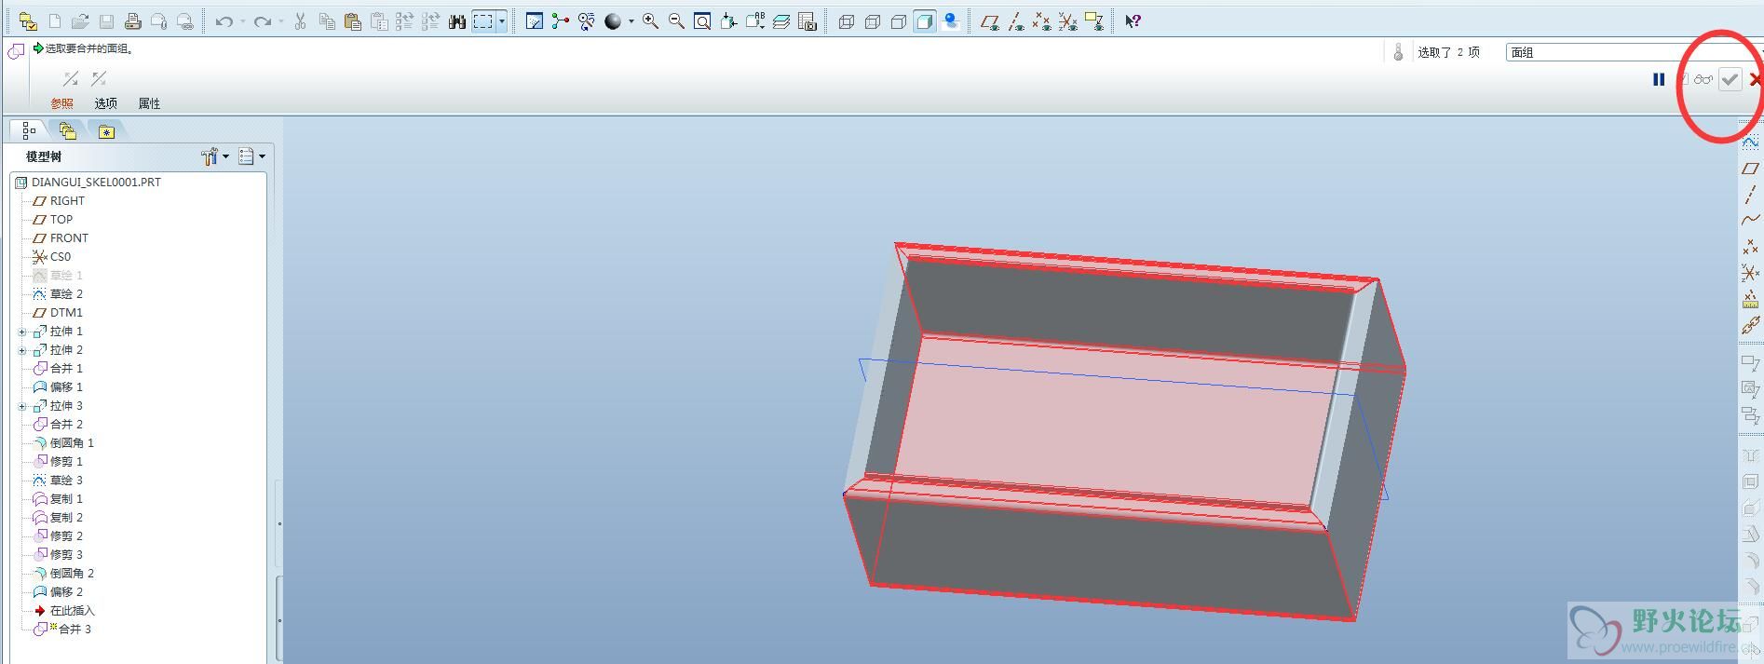The image size is (1764, 664).
Task: Click the datum curve tool in right toolbar
Action: pyautogui.click(x=1751, y=220)
